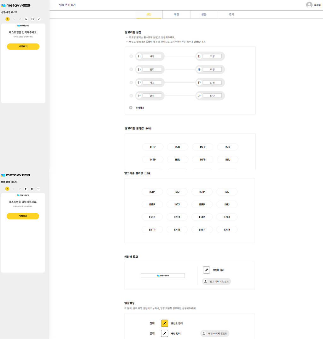The height and width of the screenshot is (339, 323).
Task: Switch to the 본문 tab
Action: pyautogui.click(x=204, y=15)
